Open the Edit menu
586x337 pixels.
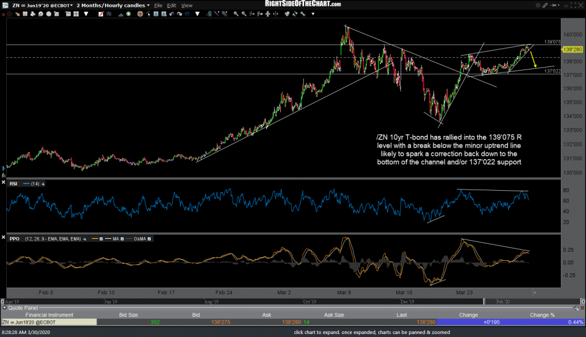(172, 5)
